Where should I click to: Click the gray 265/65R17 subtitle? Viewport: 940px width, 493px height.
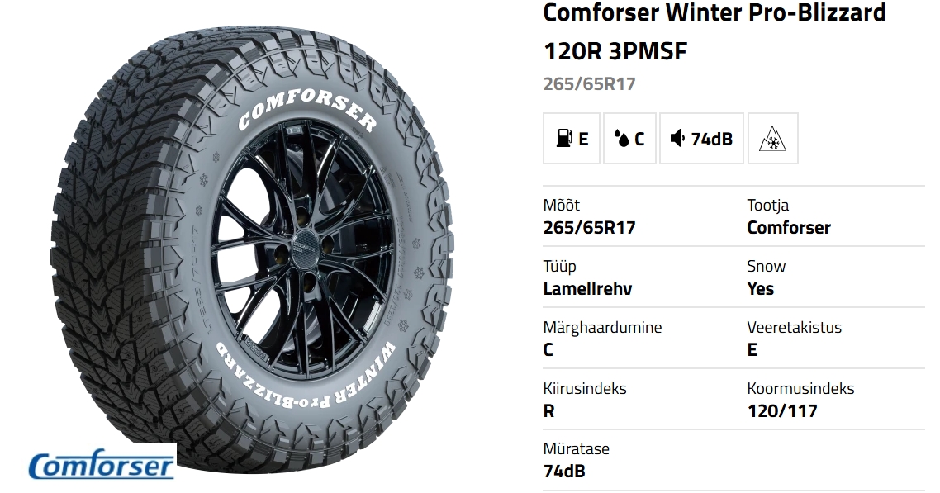(589, 84)
